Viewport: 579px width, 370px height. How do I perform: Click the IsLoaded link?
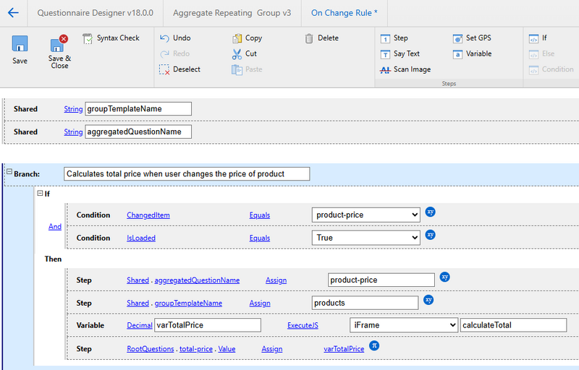[x=141, y=238]
